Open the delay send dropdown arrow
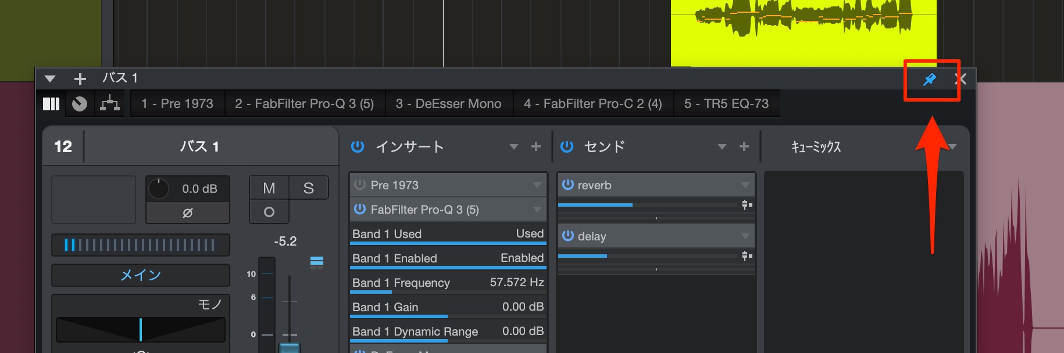 pyautogui.click(x=745, y=236)
